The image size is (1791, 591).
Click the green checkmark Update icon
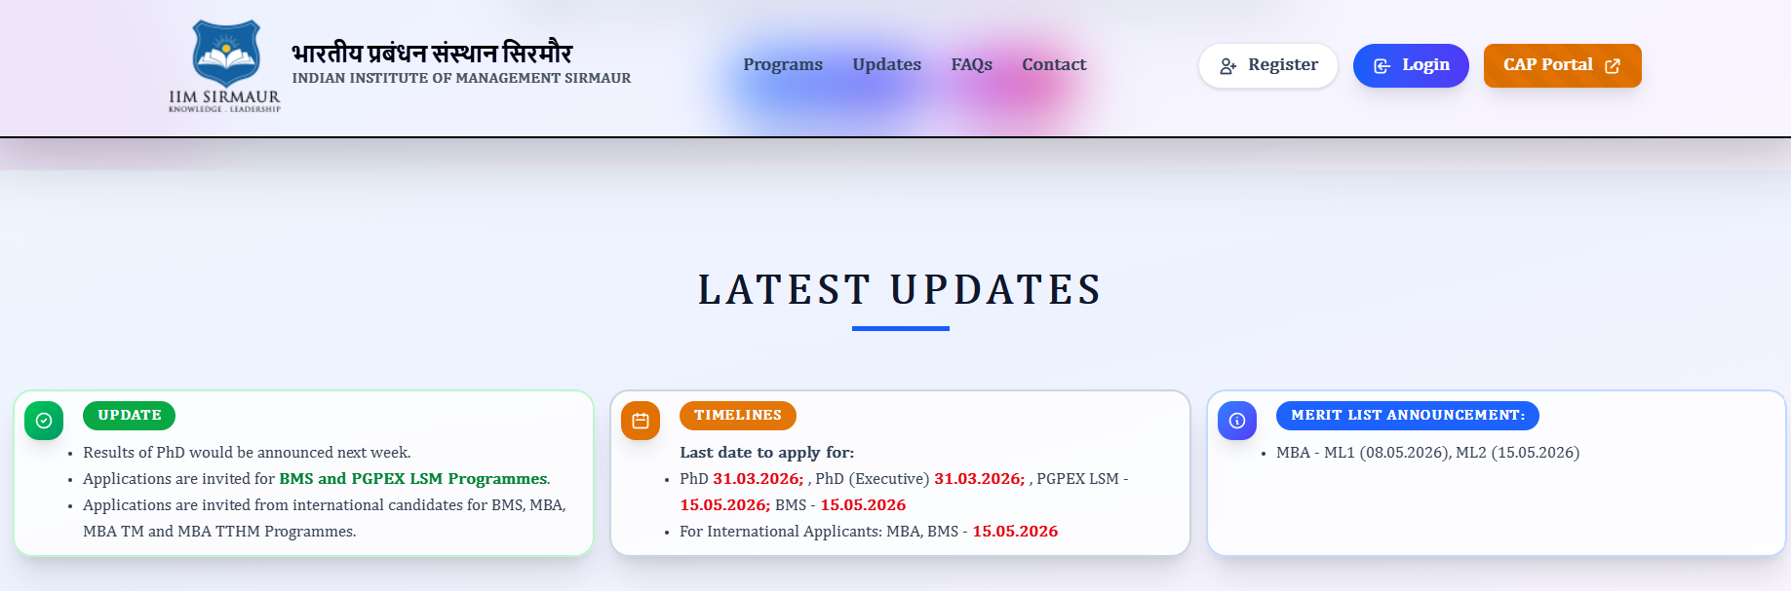44,421
